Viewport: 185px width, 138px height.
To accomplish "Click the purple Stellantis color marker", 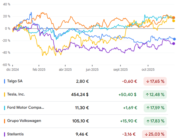I will pyautogui.click(x=4, y=134).
